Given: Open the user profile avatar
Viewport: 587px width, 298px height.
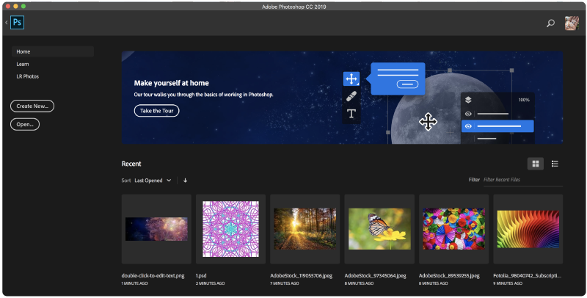Looking at the screenshot, I should (x=571, y=23).
